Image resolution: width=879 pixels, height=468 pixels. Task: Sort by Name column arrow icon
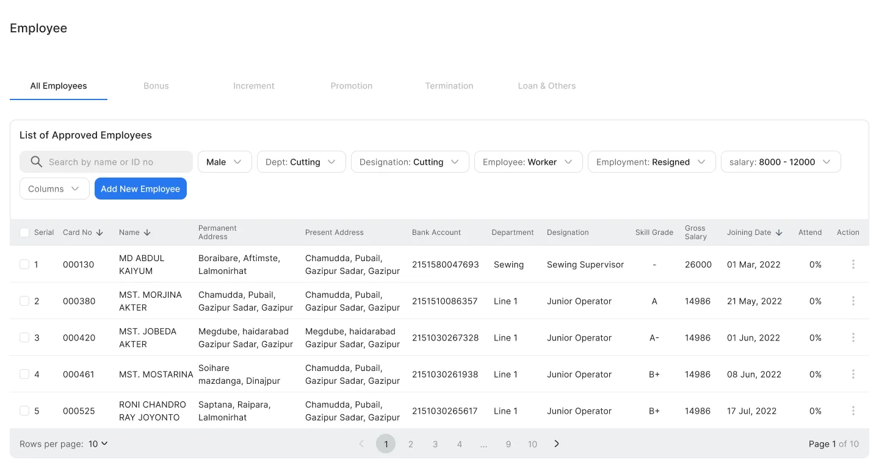click(147, 232)
